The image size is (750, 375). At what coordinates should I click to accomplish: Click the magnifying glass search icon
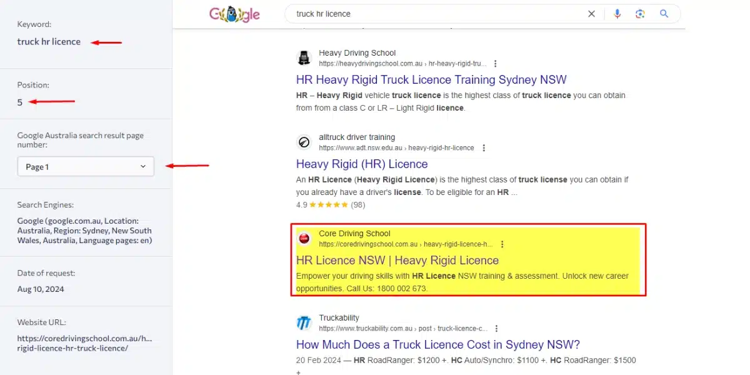664,14
